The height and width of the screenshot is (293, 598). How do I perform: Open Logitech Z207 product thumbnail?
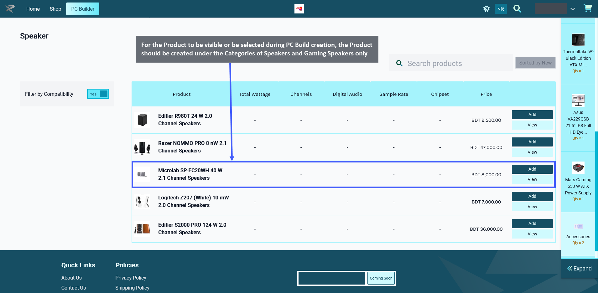point(142,202)
